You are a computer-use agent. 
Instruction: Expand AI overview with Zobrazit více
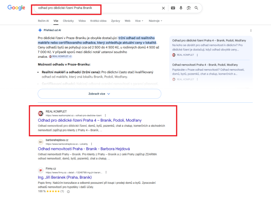99,94
